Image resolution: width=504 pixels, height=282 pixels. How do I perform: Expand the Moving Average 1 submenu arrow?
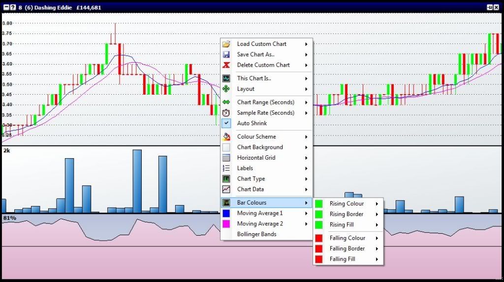[306, 213]
